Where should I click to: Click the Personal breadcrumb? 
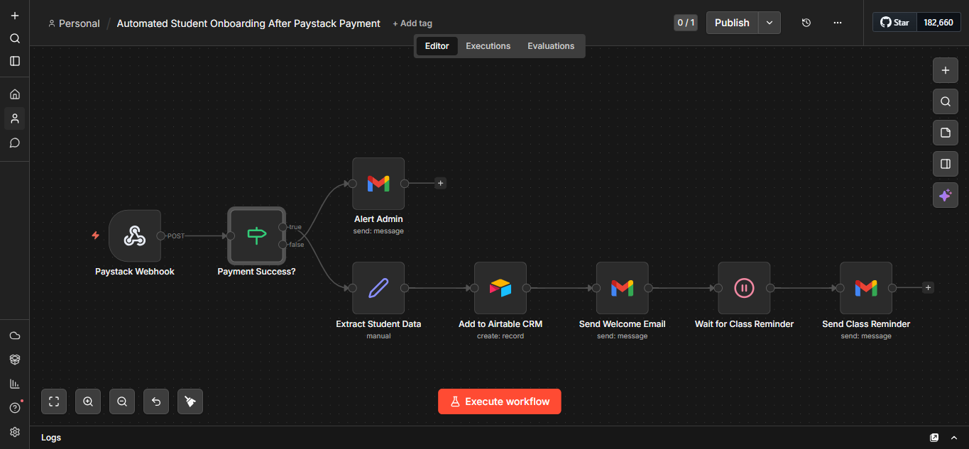[74, 23]
